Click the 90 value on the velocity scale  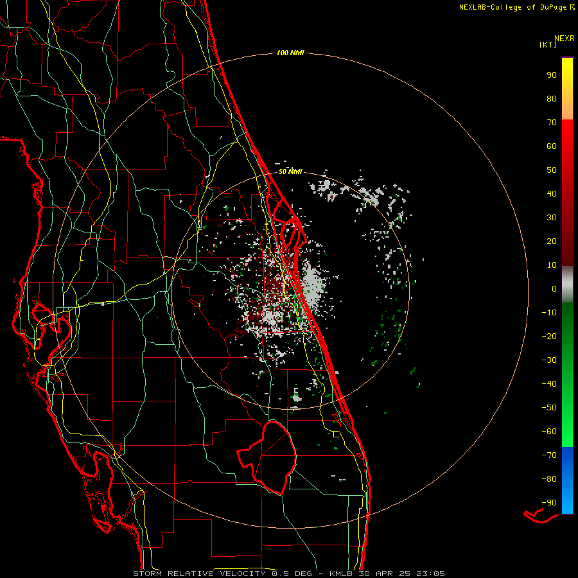(x=552, y=75)
